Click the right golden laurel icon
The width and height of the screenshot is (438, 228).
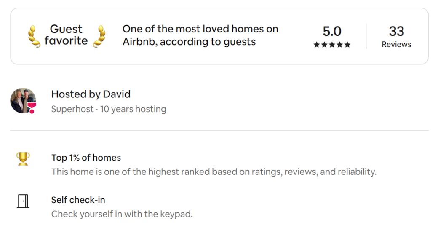tap(99, 36)
